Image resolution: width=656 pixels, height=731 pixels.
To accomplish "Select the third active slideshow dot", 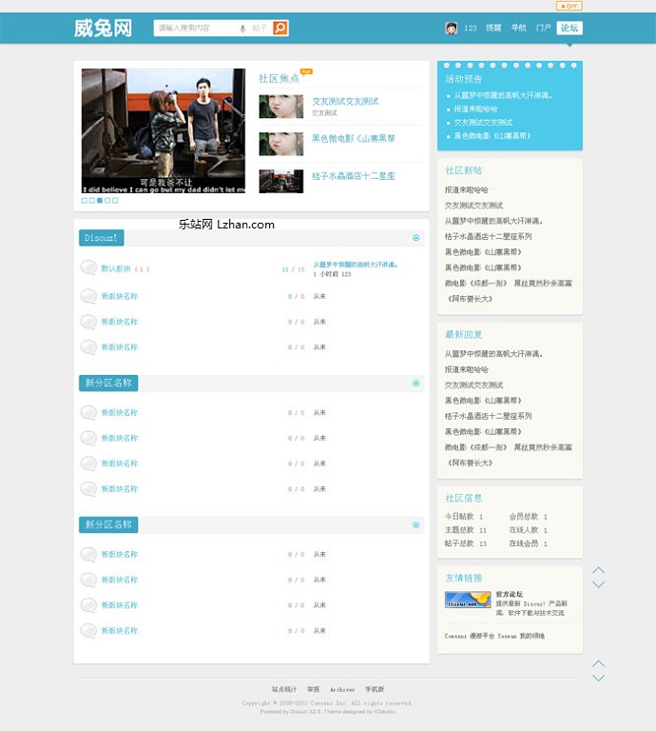I will 100,201.
